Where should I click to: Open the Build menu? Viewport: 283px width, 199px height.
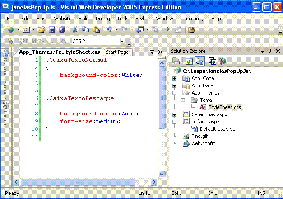pos(84,19)
